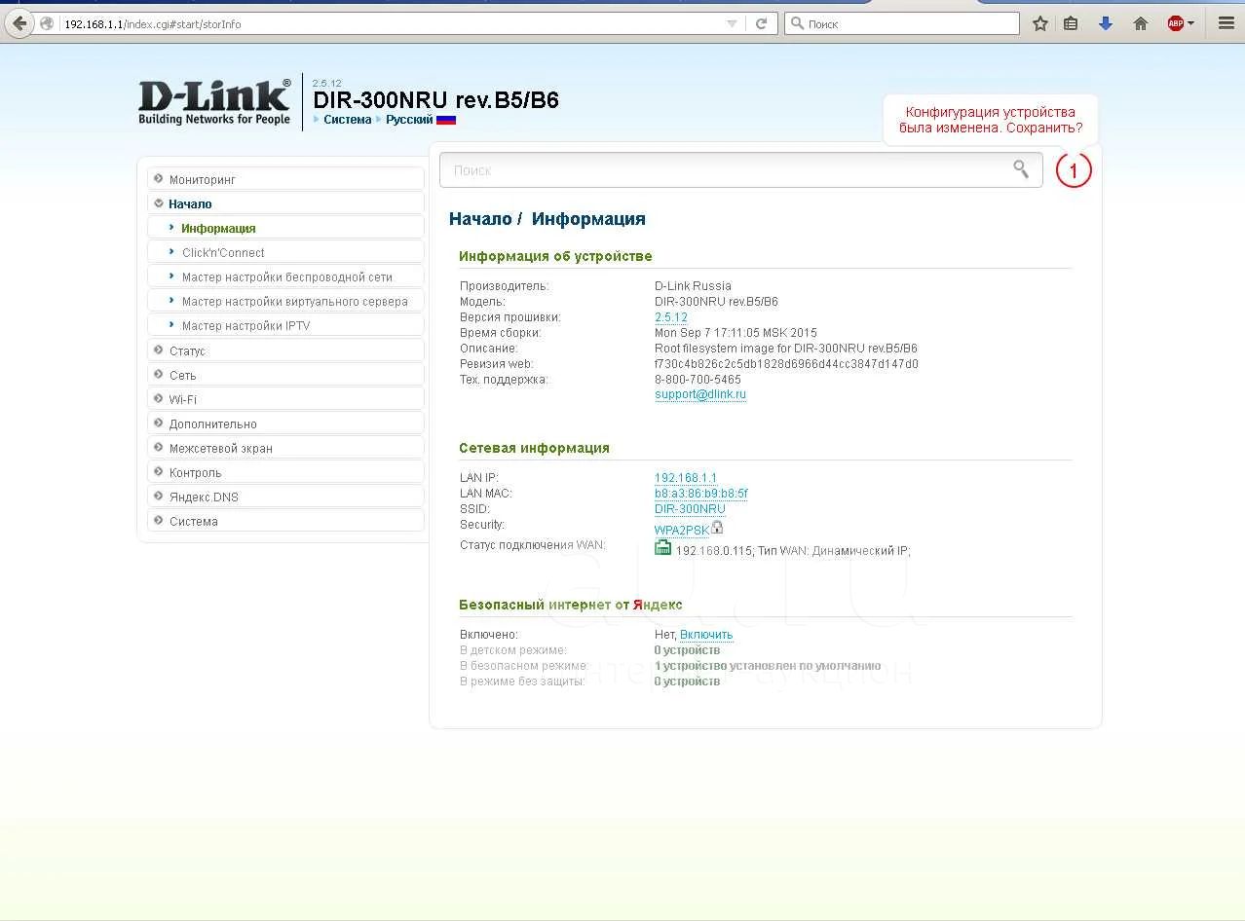Viewport: 1245px width, 921px height.
Task: Expand the Межсетевой экран section
Action: tap(285, 448)
